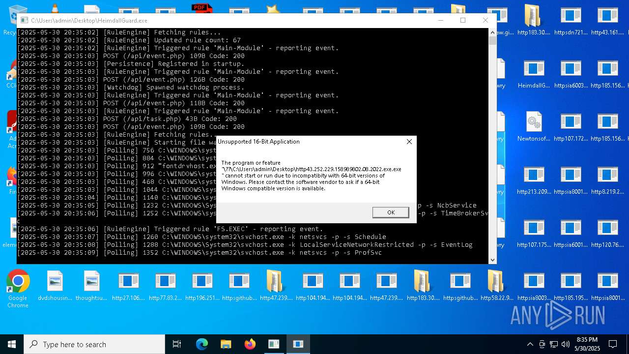Viewport: 629px width, 354px height.
Task: Select the http196.251... desktop icon
Action: point(202,286)
